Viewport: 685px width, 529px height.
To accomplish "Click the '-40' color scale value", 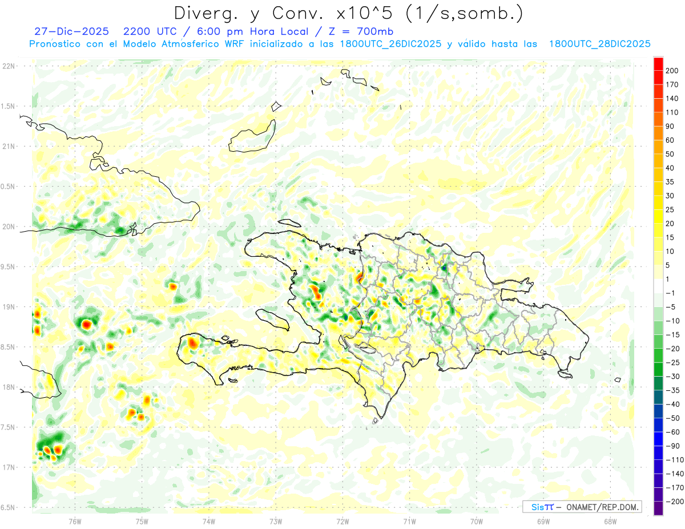I will [672, 404].
